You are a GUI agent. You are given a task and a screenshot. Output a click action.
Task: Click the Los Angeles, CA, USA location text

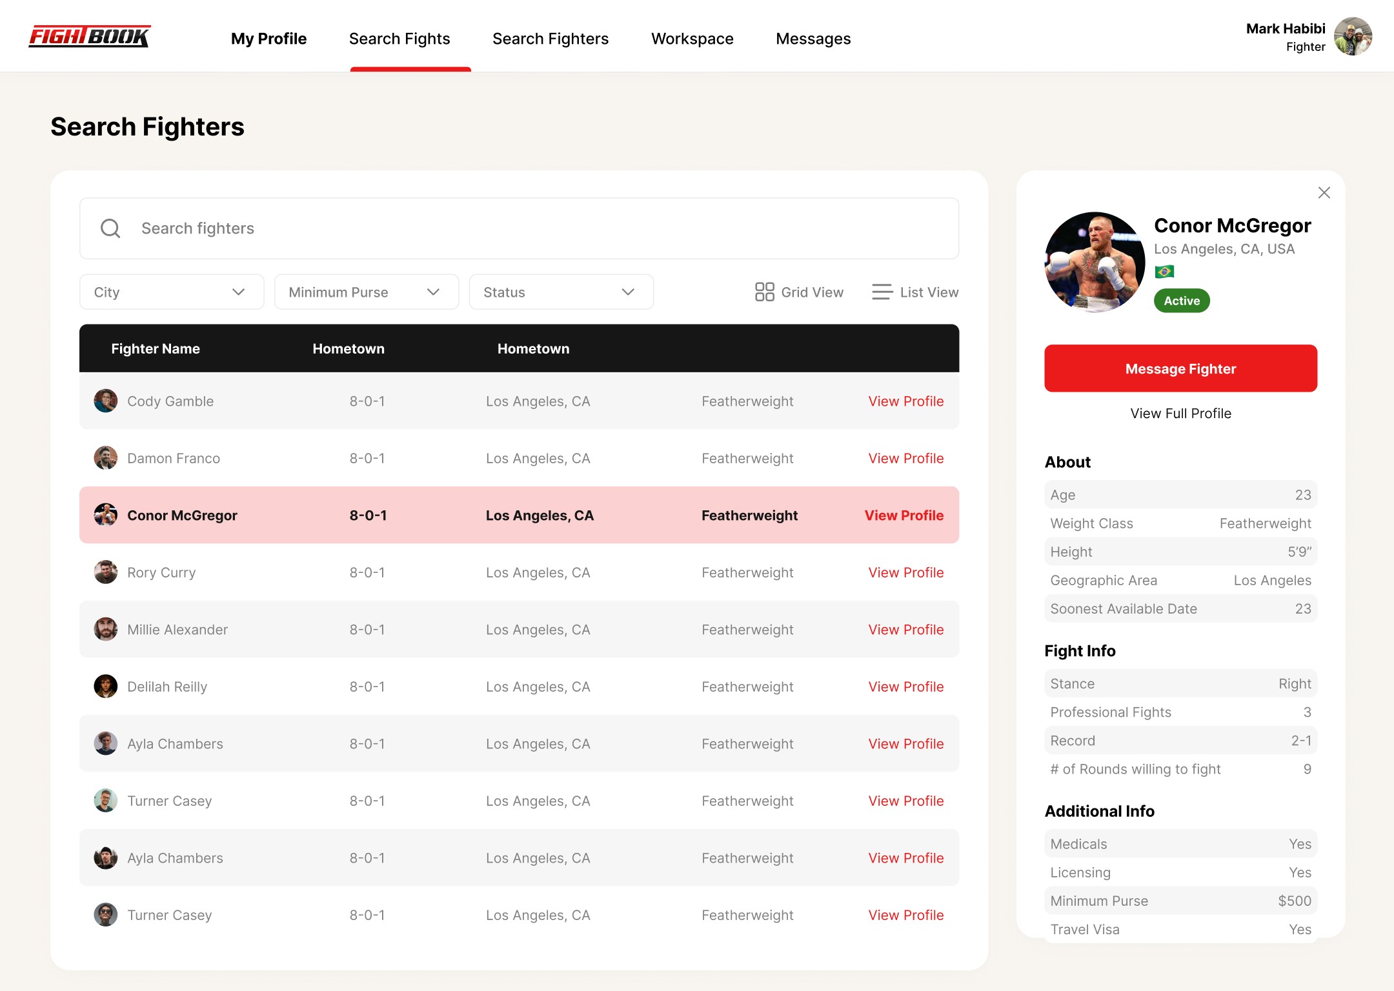pyautogui.click(x=1224, y=249)
